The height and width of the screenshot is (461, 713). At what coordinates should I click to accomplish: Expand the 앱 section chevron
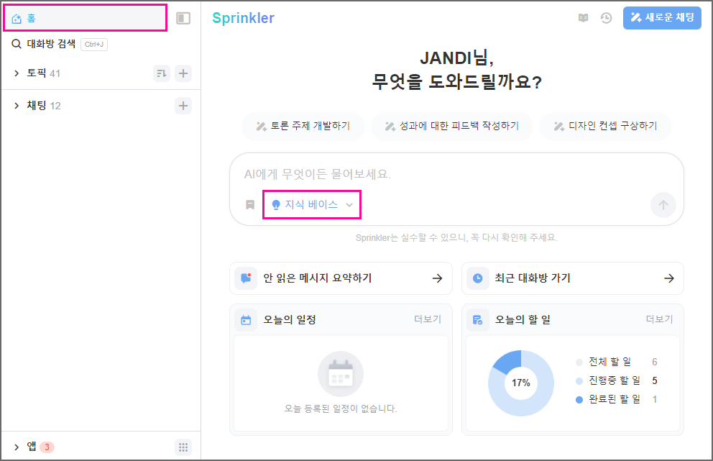point(17,447)
